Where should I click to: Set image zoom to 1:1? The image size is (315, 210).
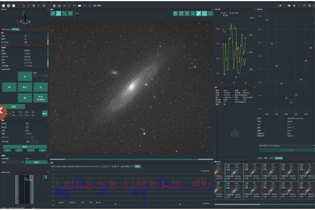pos(71,13)
